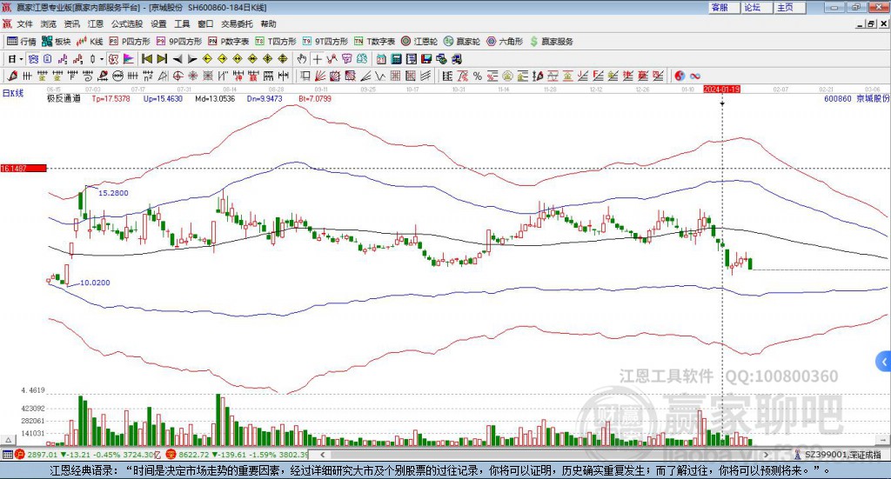Select the Gann fan lines tool

(x=321, y=76)
